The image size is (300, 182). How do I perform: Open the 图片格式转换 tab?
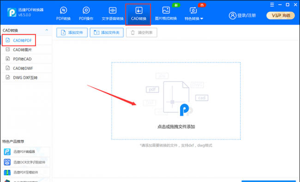click(x=166, y=14)
